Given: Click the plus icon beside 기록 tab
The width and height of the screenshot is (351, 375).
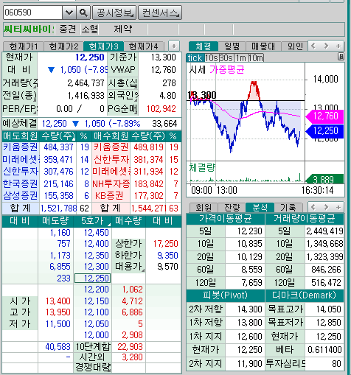Looking at the screenshot, I should point(338,207).
